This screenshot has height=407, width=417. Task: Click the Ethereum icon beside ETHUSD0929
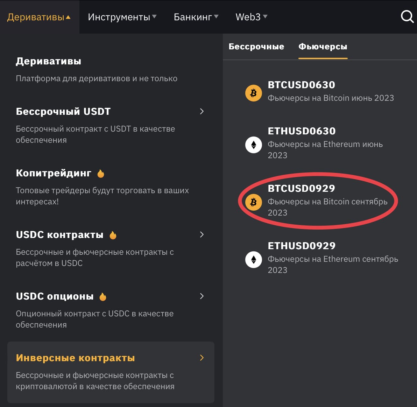(x=253, y=260)
